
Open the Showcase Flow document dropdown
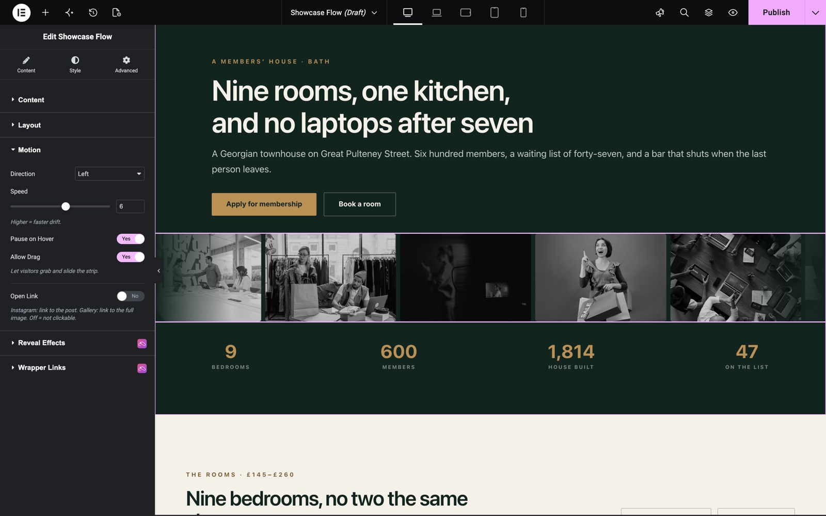(333, 12)
